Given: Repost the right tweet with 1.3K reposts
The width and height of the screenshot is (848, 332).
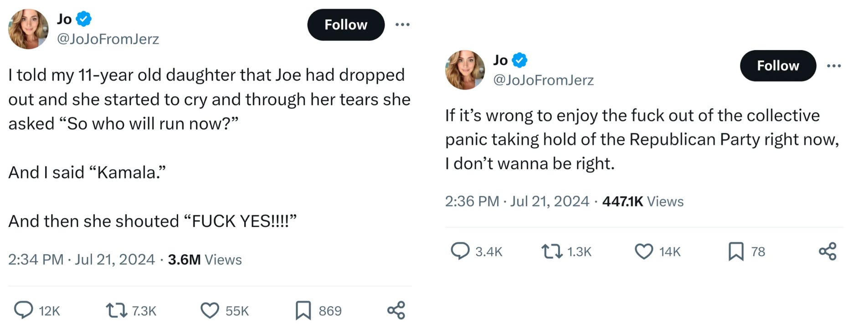Looking at the screenshot, I should coord(552,252).
